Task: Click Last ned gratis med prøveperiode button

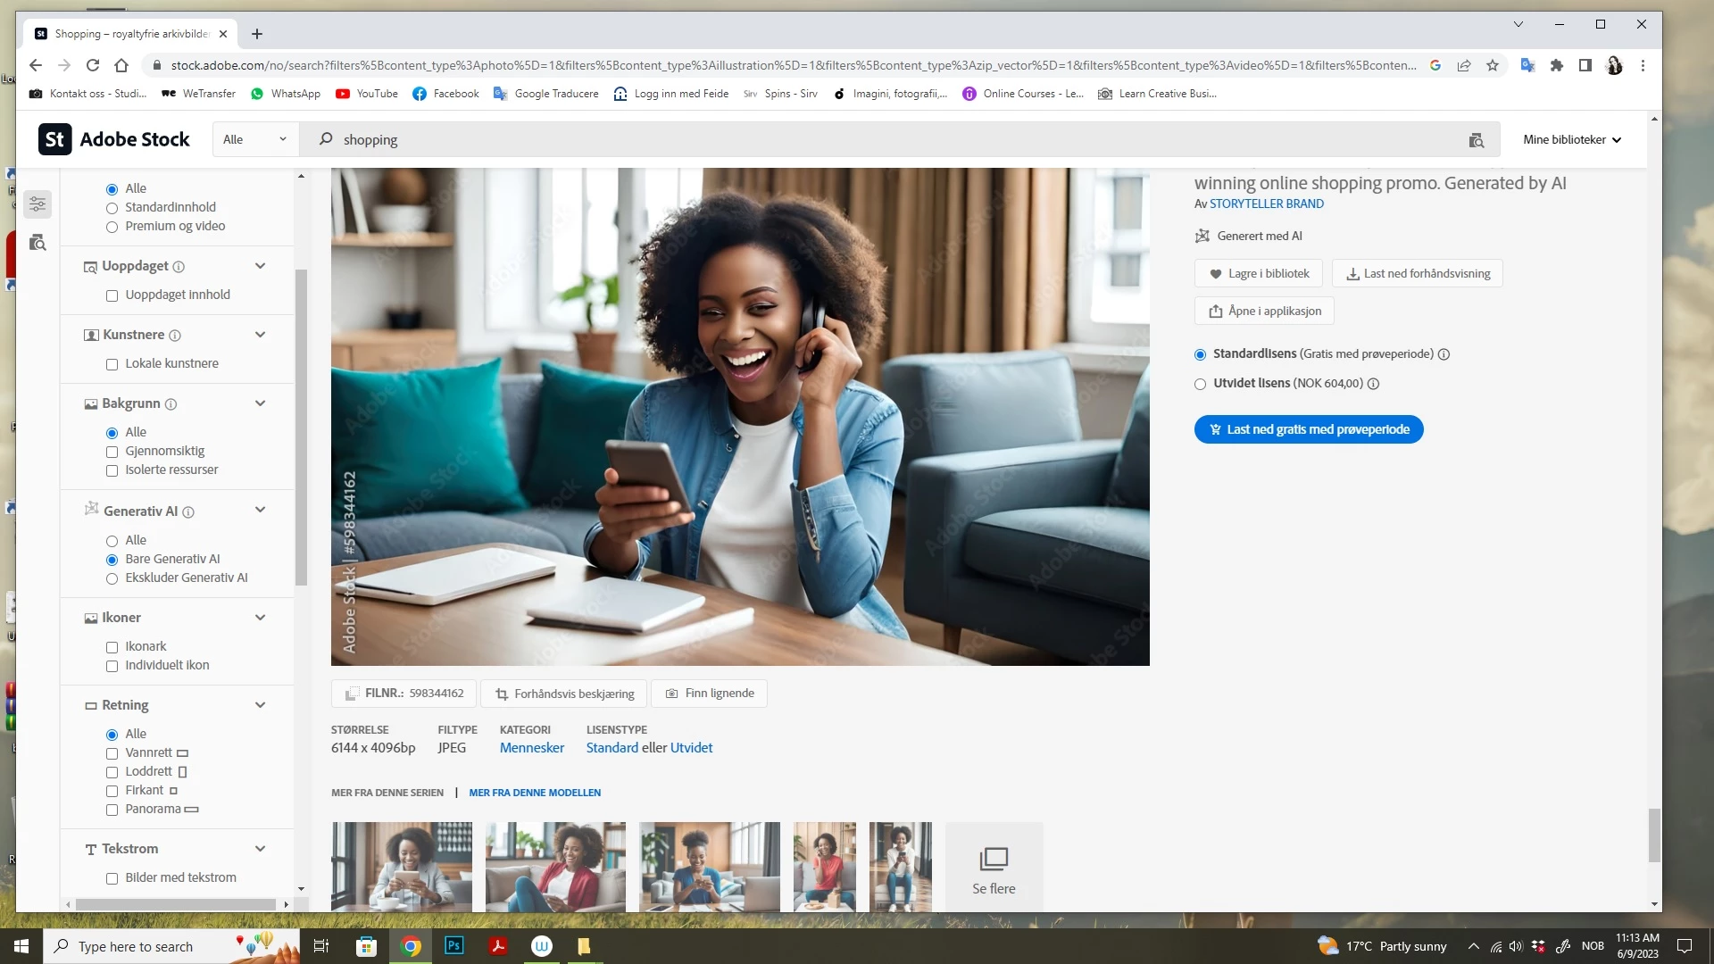Action: pos(1308,429)
